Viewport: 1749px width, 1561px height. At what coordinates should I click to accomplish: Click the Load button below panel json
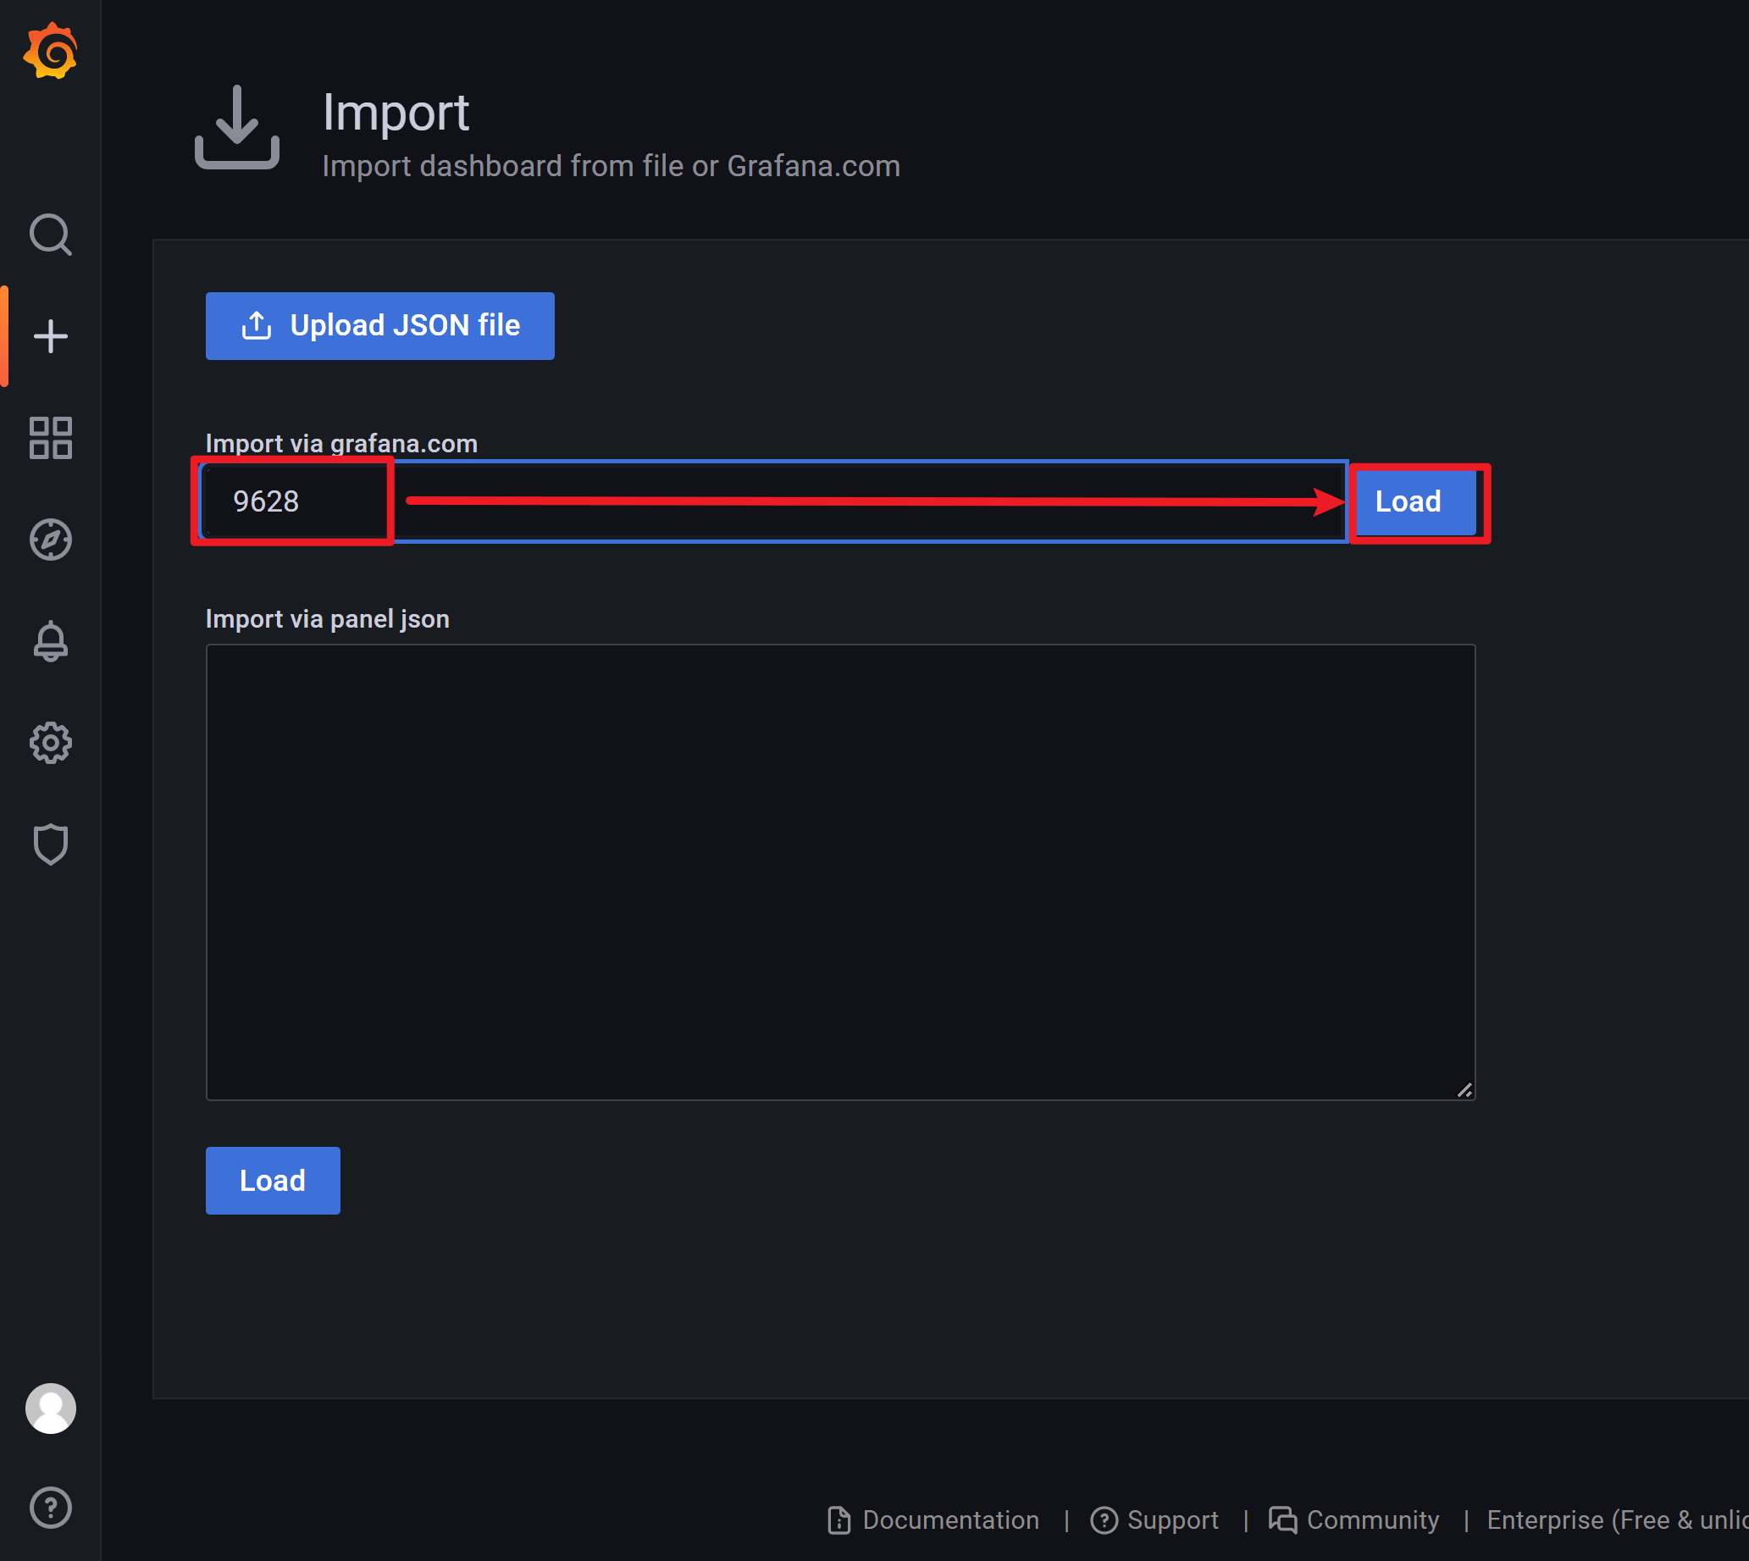point(273,1180)
